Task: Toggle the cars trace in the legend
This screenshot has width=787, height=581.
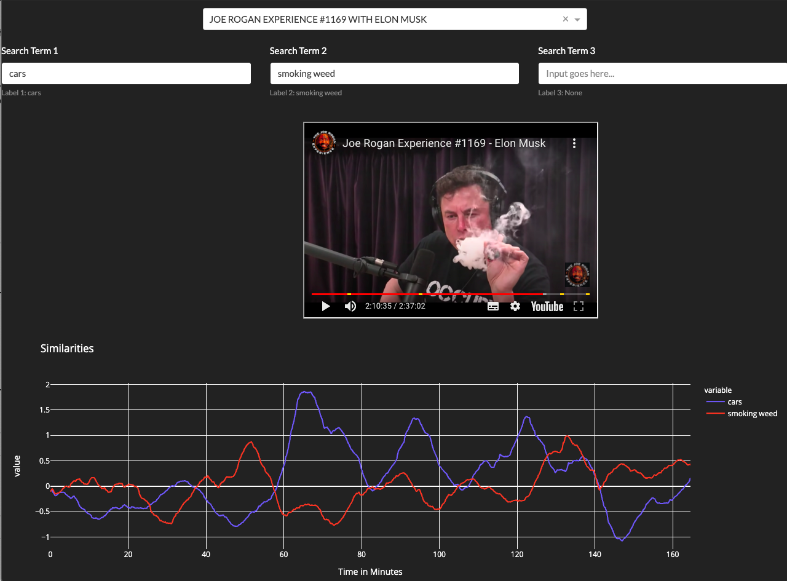Action: (x=724, y=402)
